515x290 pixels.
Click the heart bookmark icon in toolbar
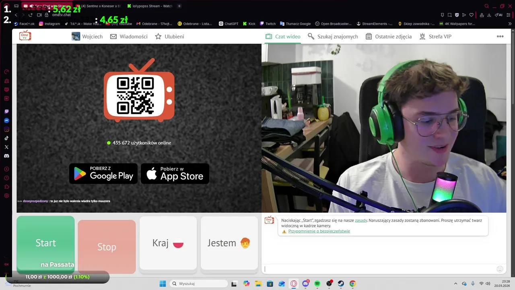[471, 15]
